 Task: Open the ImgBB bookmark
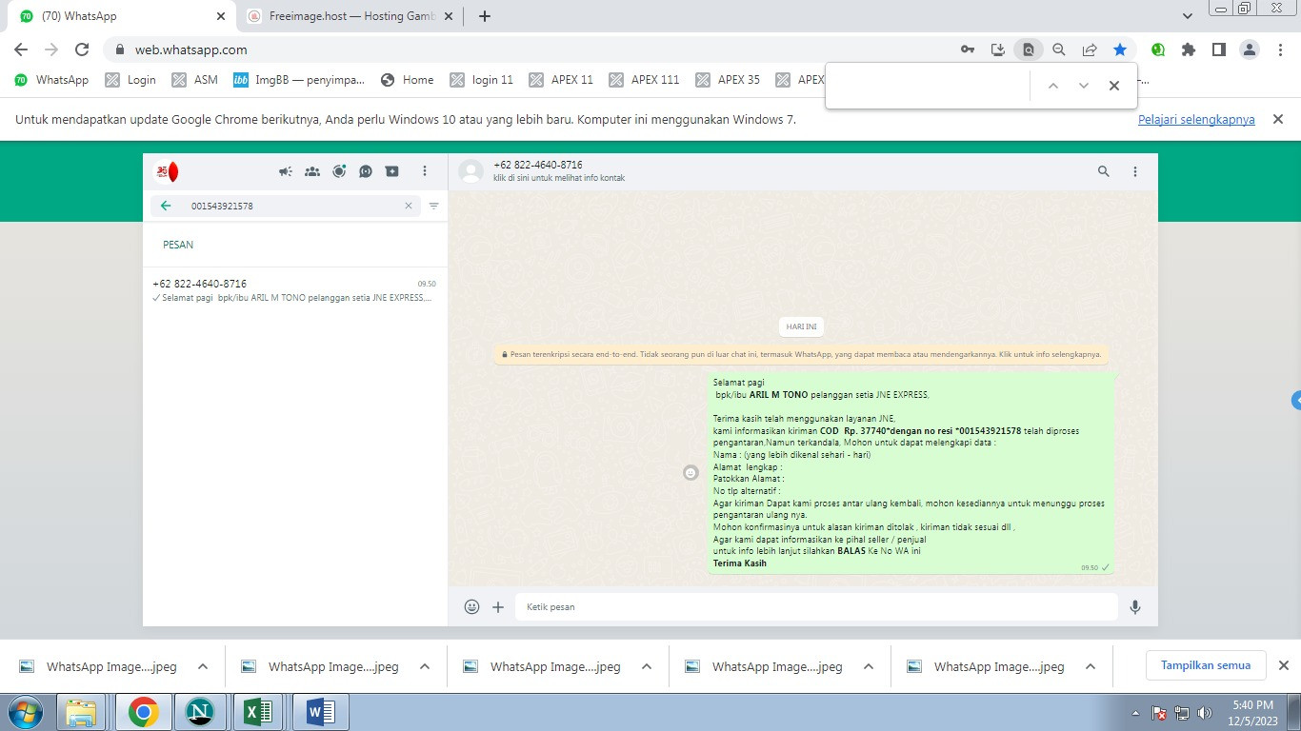[299, 80]
